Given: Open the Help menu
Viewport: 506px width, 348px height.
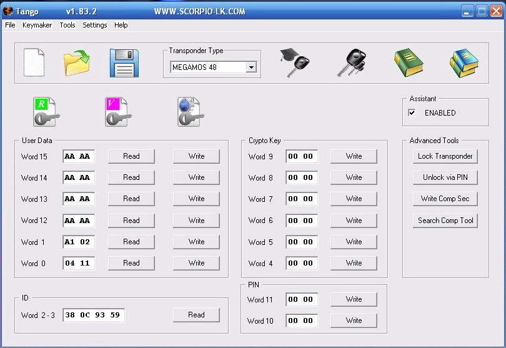Looking at the screenshot, I should [x=121, y=25].
